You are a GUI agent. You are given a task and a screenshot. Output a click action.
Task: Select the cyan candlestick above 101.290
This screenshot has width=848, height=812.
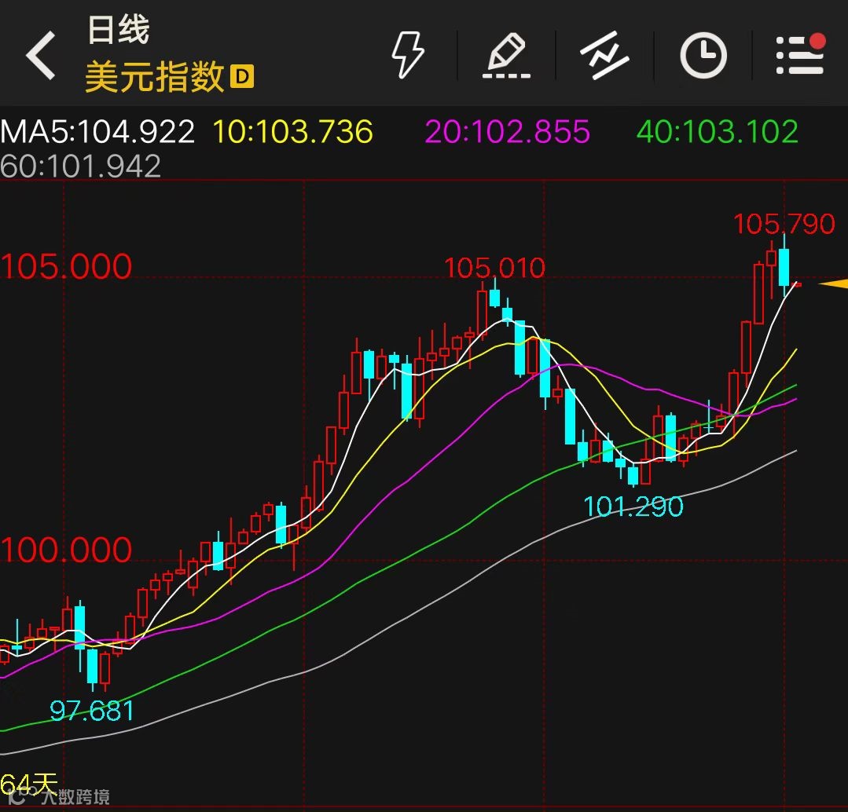tap(633, 476)
